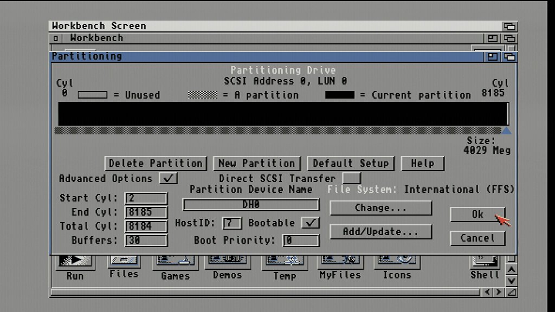The height and width of the screenshot is (312, 555).
Task: Open the Run drawer icon
Action: click(75, 263)
